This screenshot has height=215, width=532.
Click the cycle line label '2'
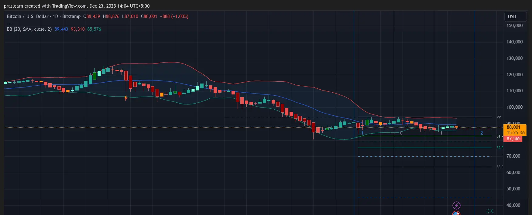point(482,133)
